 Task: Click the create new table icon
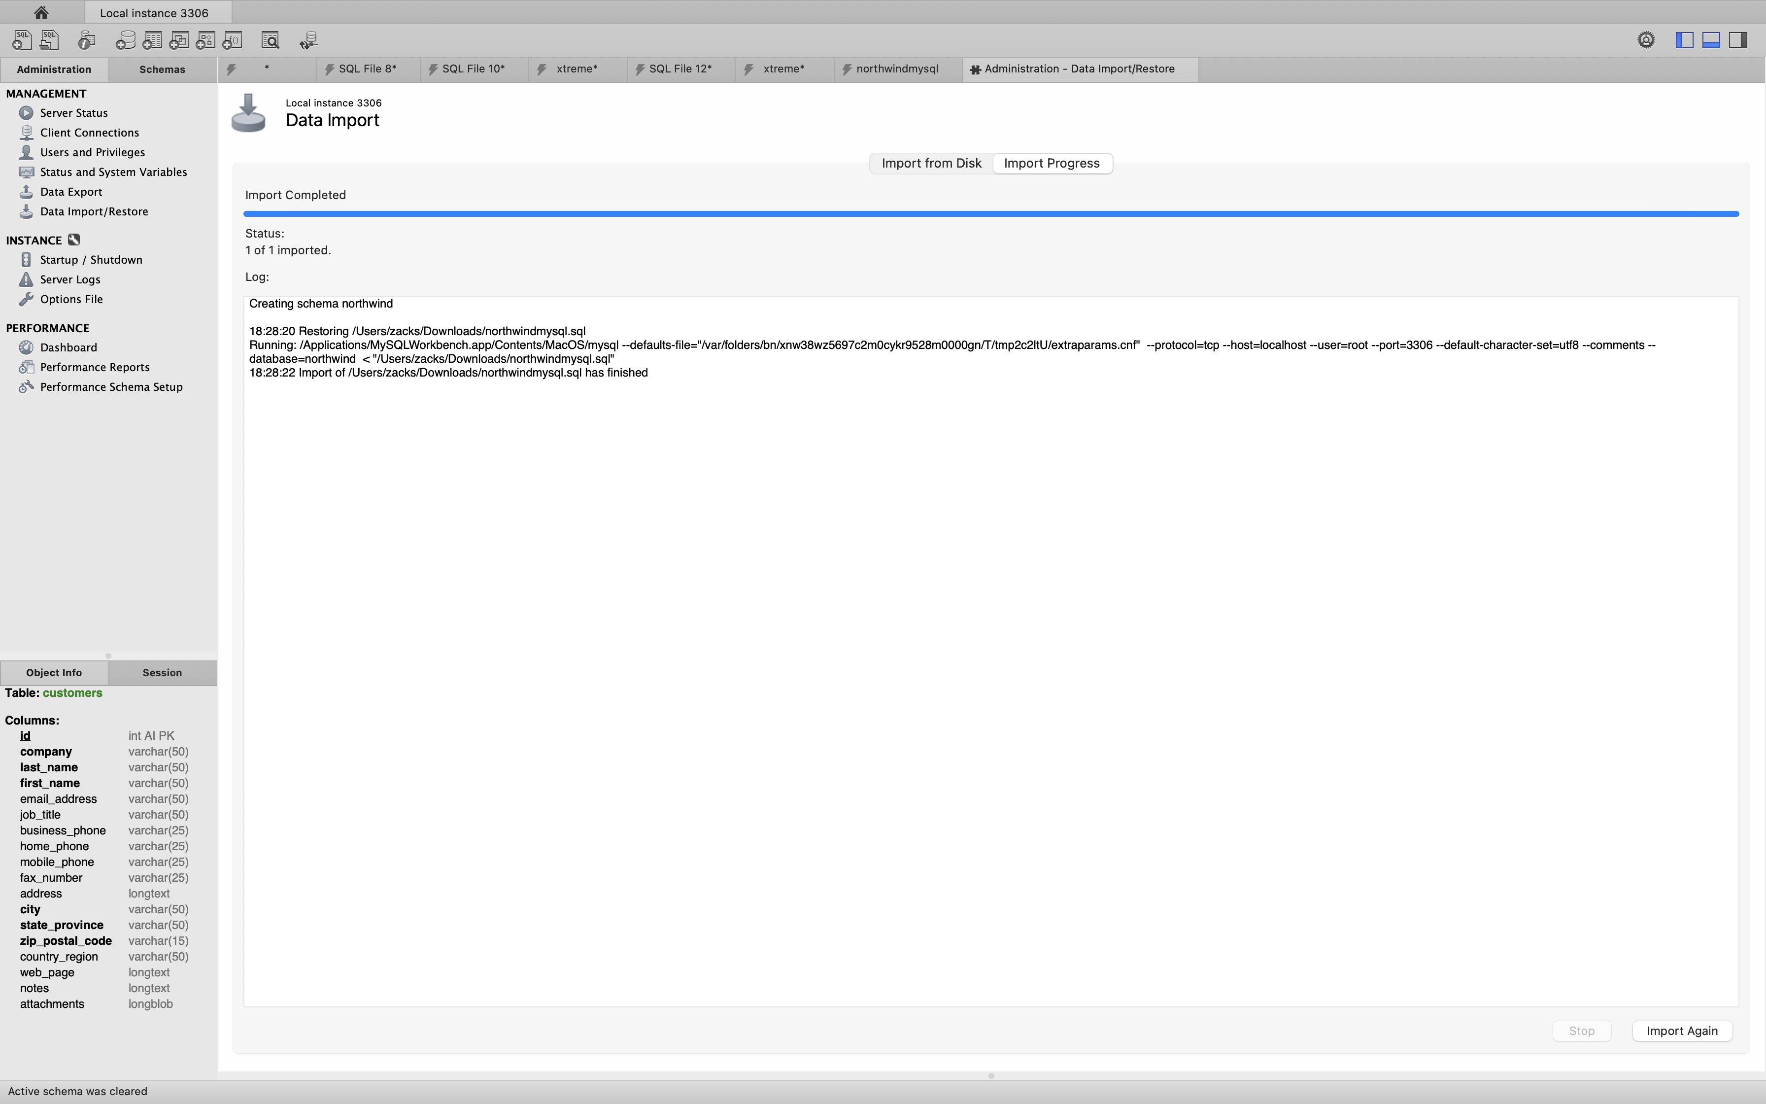tap(152, 40)
